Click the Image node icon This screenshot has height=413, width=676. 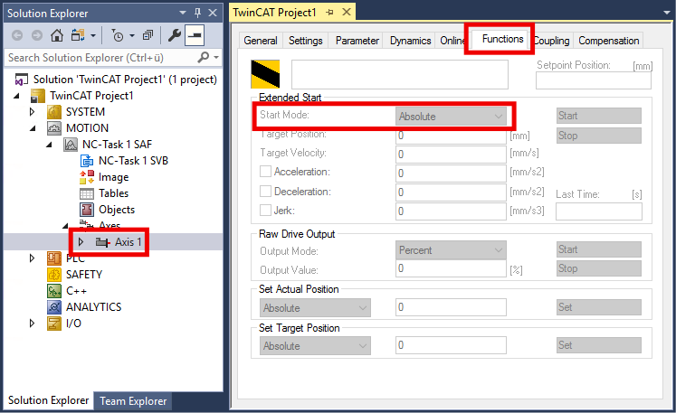pos(87,177)
